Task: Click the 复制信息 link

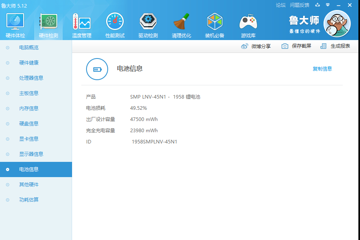Action: pos(322,69)
